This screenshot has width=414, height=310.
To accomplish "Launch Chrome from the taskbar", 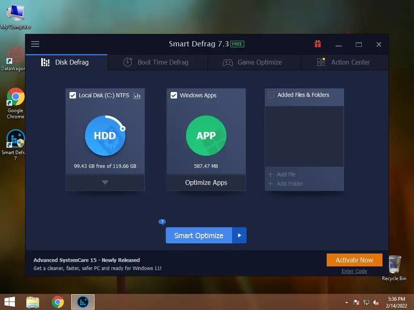I will click(58, 302).
